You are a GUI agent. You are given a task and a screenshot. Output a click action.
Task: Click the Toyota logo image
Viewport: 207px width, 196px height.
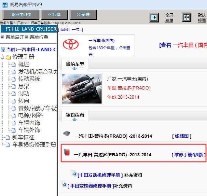(71, 44)
